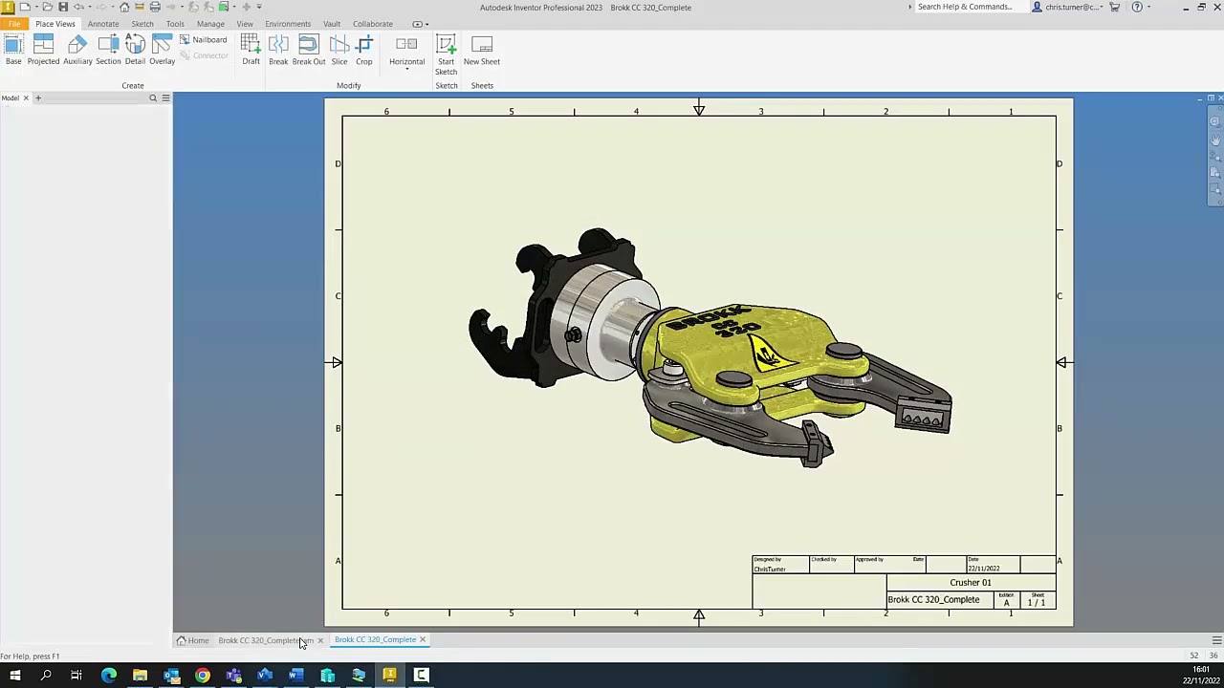Open the Nailboard tool
The width and height of the screenshot is (1224, 688).
[203, 40]
